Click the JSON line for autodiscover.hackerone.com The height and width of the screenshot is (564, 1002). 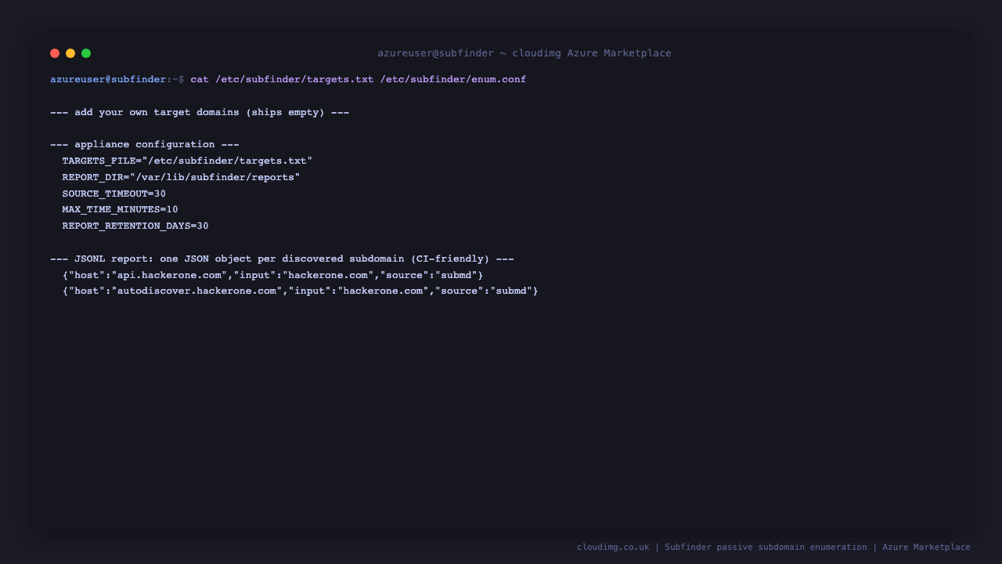pyautogui.click(x=301, y=291)
